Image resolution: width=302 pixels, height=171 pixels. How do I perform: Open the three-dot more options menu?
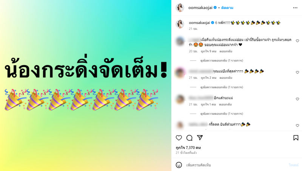coord(295,8)
